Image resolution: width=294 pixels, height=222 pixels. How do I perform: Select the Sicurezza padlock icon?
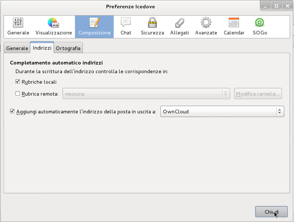click(x=152, y=23)
